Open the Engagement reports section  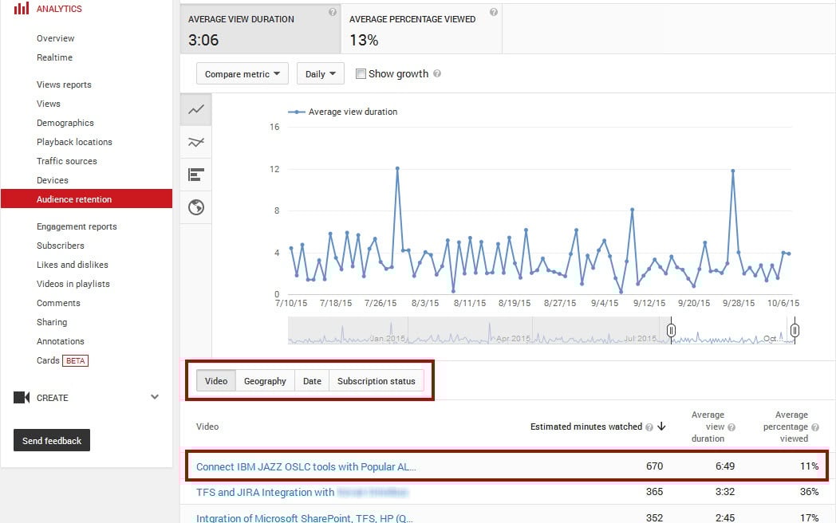pos(77,226)
